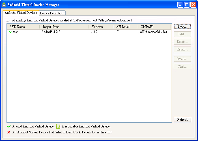This screenshot has height=141, width=198.
Task: Click the red X failed-to-load legend icon
Action: pyautogui.click(x=9, y=132)
